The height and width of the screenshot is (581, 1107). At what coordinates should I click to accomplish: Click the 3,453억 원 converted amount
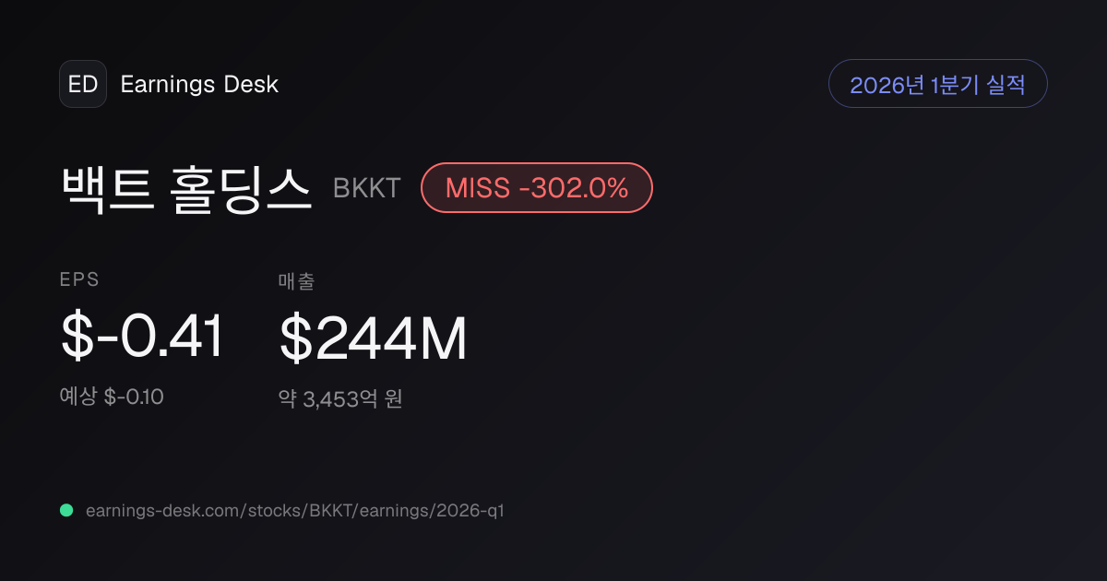coord(352,399)
